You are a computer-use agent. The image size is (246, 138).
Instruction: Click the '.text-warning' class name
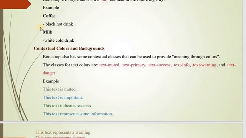point(204,65)
